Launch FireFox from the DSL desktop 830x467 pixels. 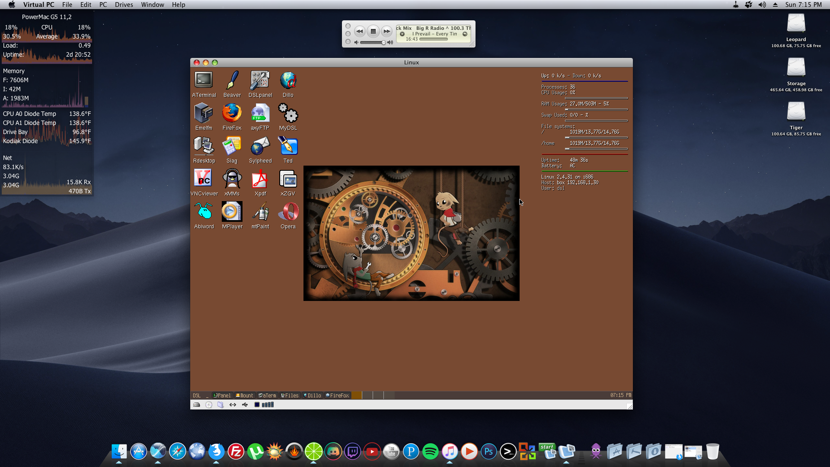click(x=232, y=113)
